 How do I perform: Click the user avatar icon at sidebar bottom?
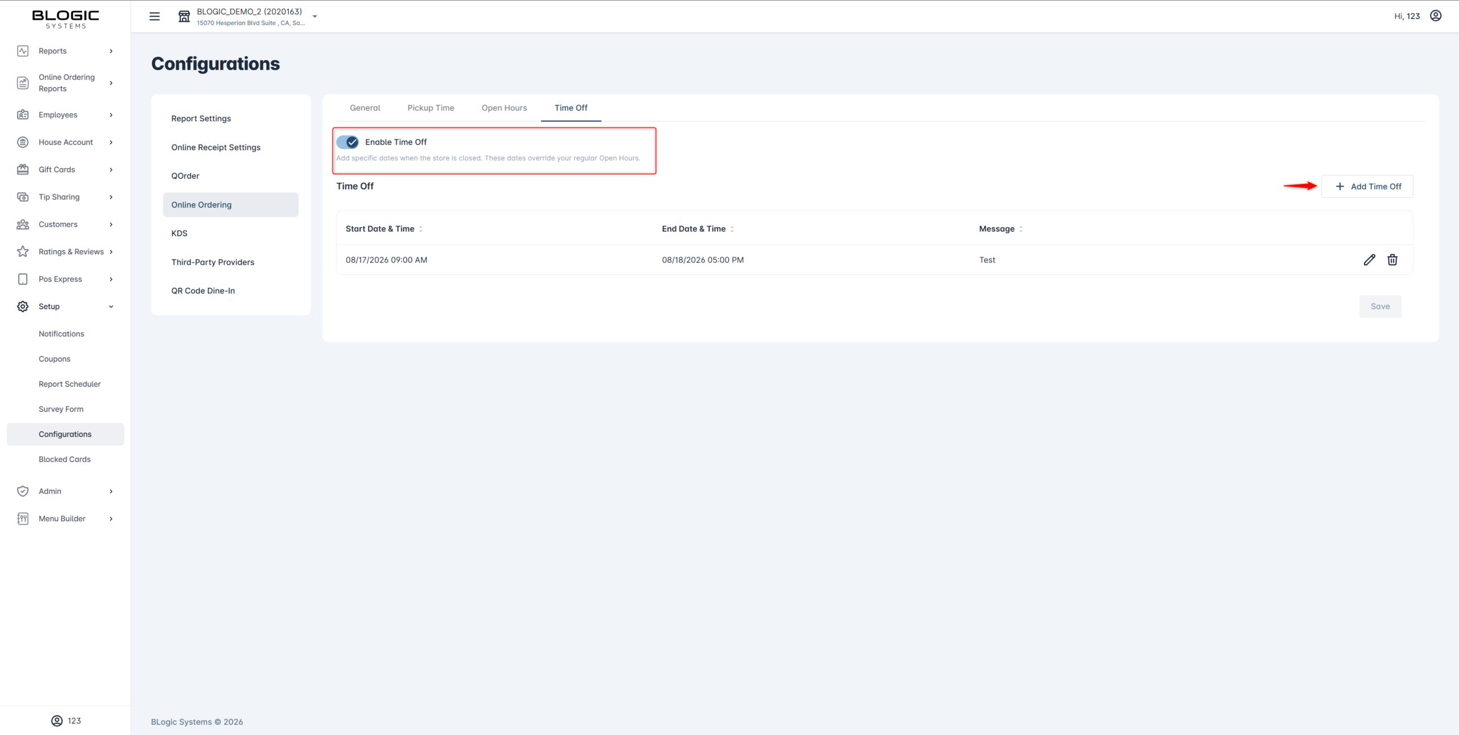coord(57,721)
